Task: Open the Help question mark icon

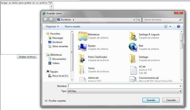Action: 178,26
